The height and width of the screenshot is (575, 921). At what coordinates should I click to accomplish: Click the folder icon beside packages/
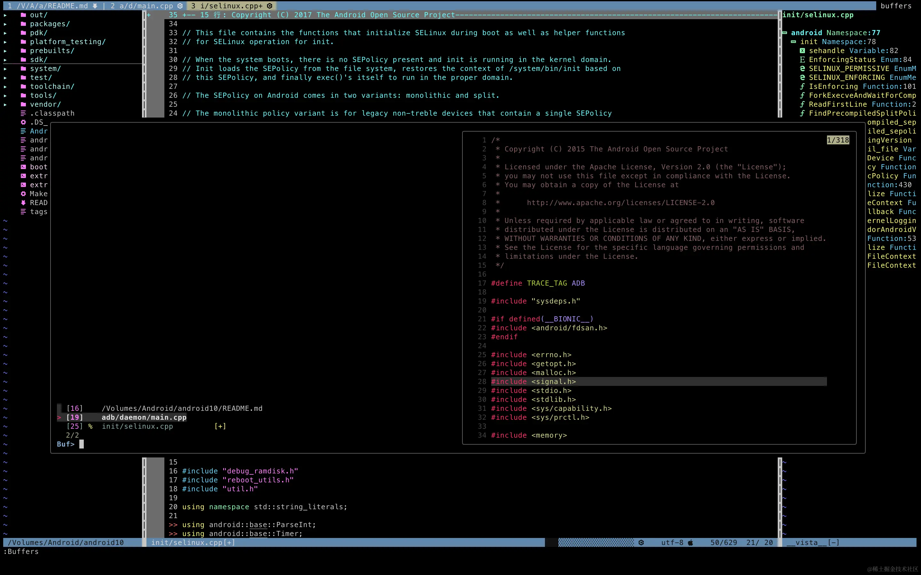23,24
